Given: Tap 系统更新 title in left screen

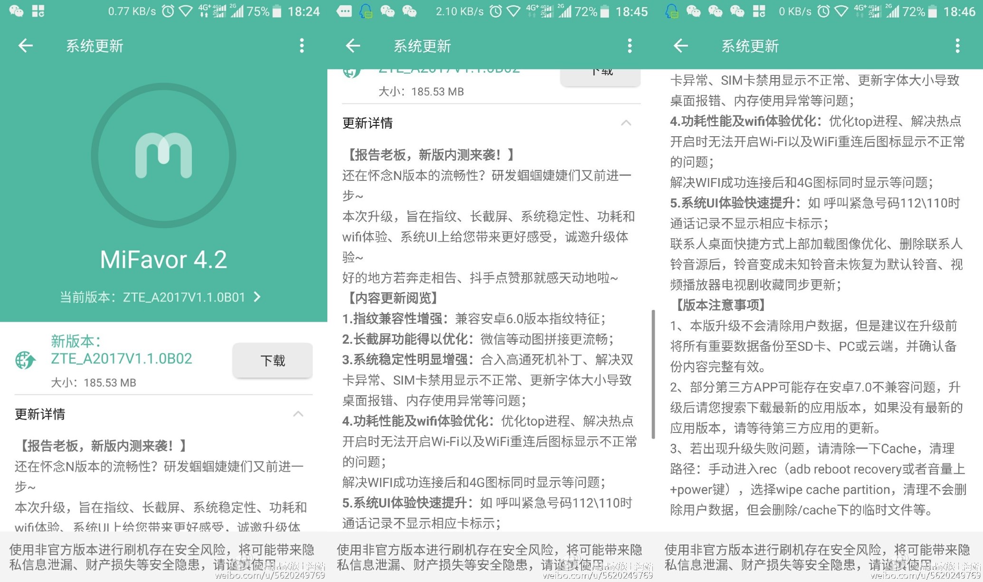Looking at the screenshot, I should click(x=95, y=46).
